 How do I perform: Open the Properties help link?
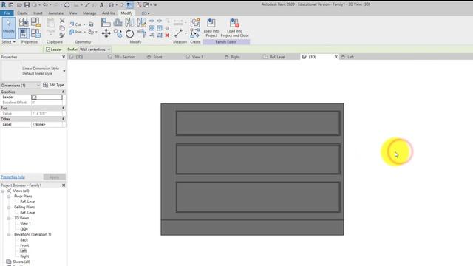click(13, 177)
